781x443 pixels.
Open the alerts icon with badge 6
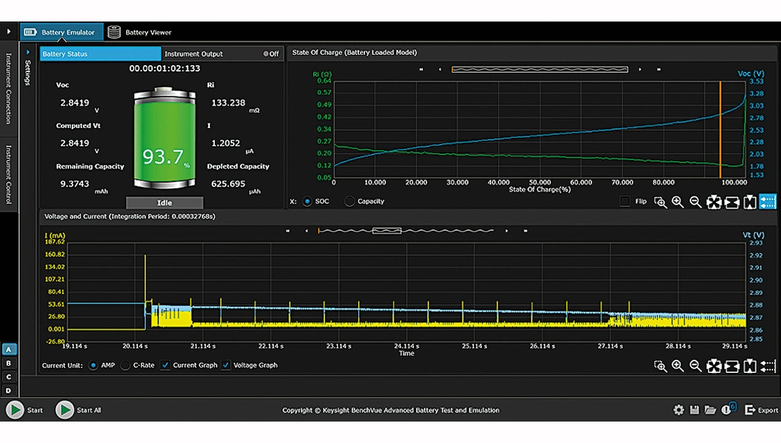point(727,409)
